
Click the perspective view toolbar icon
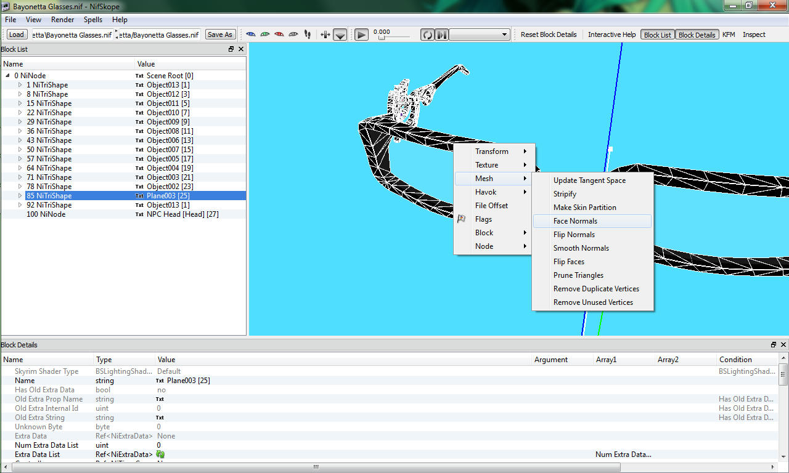pos(340,34)
